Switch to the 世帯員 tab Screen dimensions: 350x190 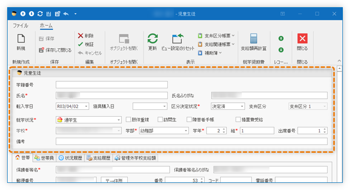(x=44, y=158)
